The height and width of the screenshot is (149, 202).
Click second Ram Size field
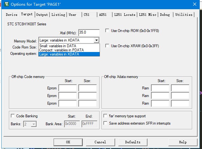coord(180,96)
